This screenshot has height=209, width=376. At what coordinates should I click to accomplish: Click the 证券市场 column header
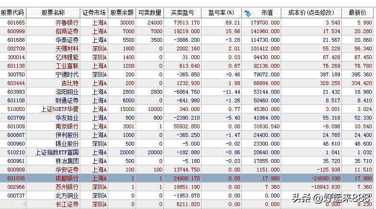tap(94, 12)
